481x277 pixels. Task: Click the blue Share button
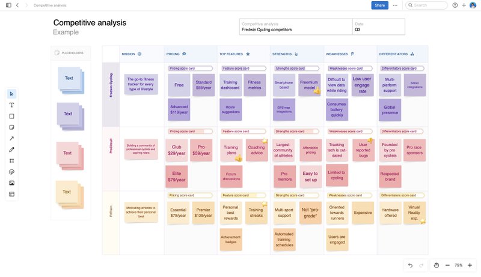[x=380, y=5]
